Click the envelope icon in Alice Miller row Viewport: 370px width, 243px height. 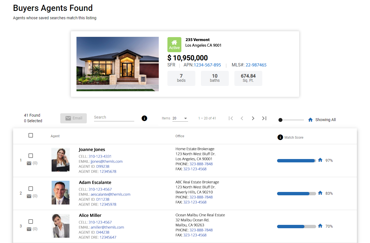29,229
